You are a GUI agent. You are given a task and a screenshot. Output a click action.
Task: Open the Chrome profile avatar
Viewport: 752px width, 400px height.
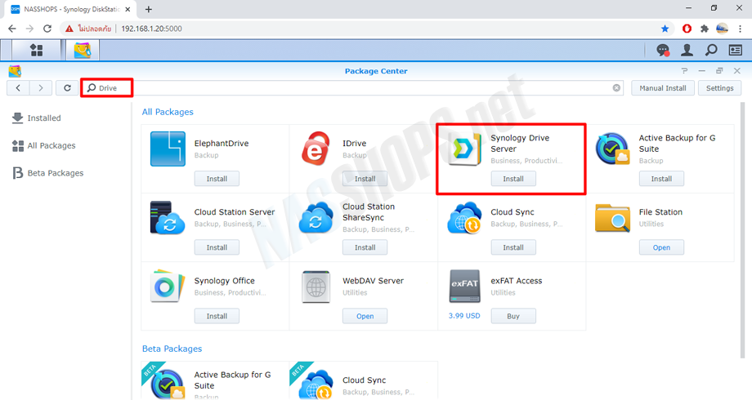pyautogui.click(x=723, y=29)
